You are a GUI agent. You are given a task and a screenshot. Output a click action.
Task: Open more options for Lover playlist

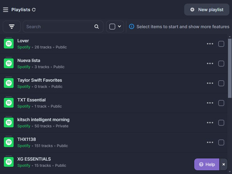pos(210,43)
